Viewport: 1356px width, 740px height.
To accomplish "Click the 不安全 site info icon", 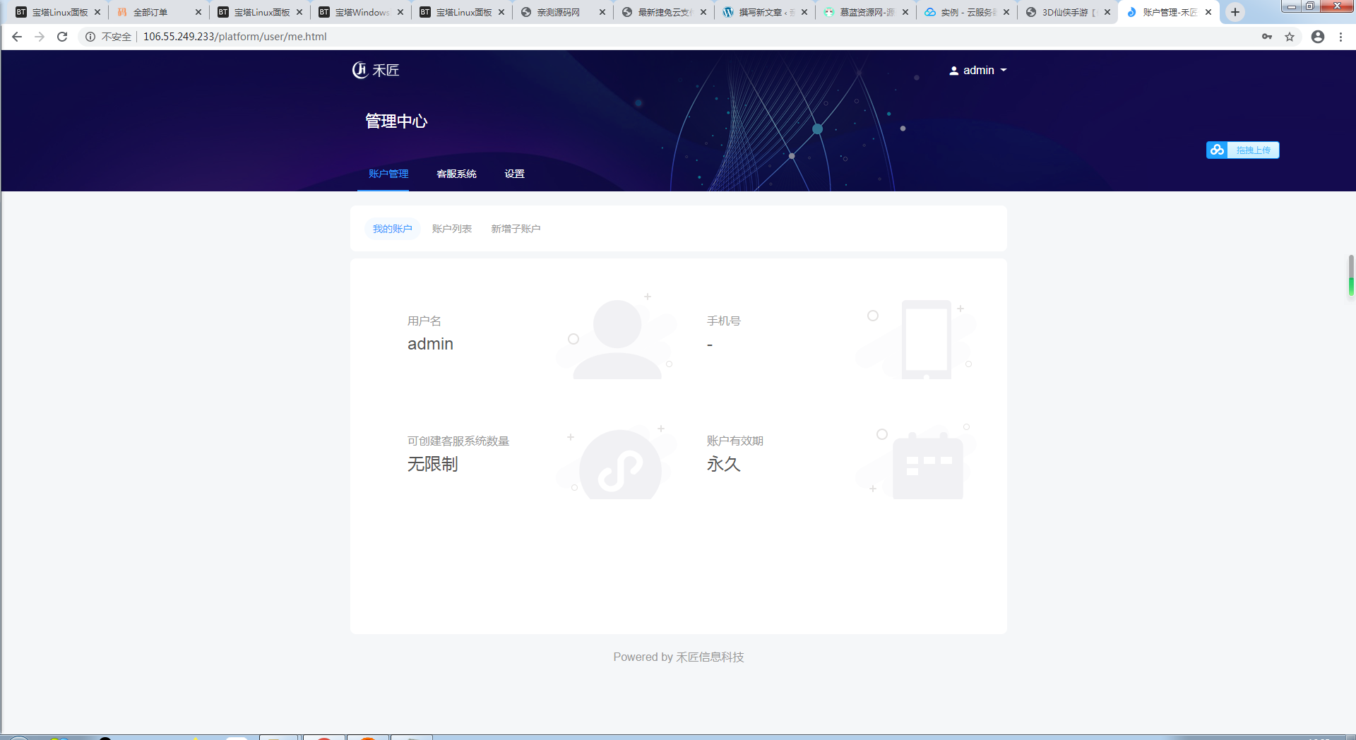I will (x=90, y=37).
